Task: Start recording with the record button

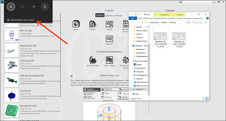Action: [x=34, y=6]
